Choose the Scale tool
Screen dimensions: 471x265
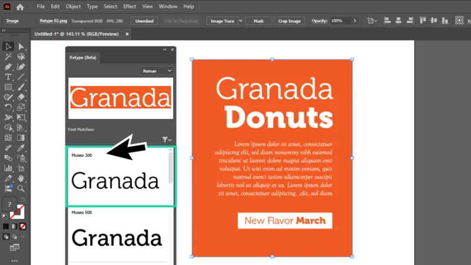click(x=21, y=107)
